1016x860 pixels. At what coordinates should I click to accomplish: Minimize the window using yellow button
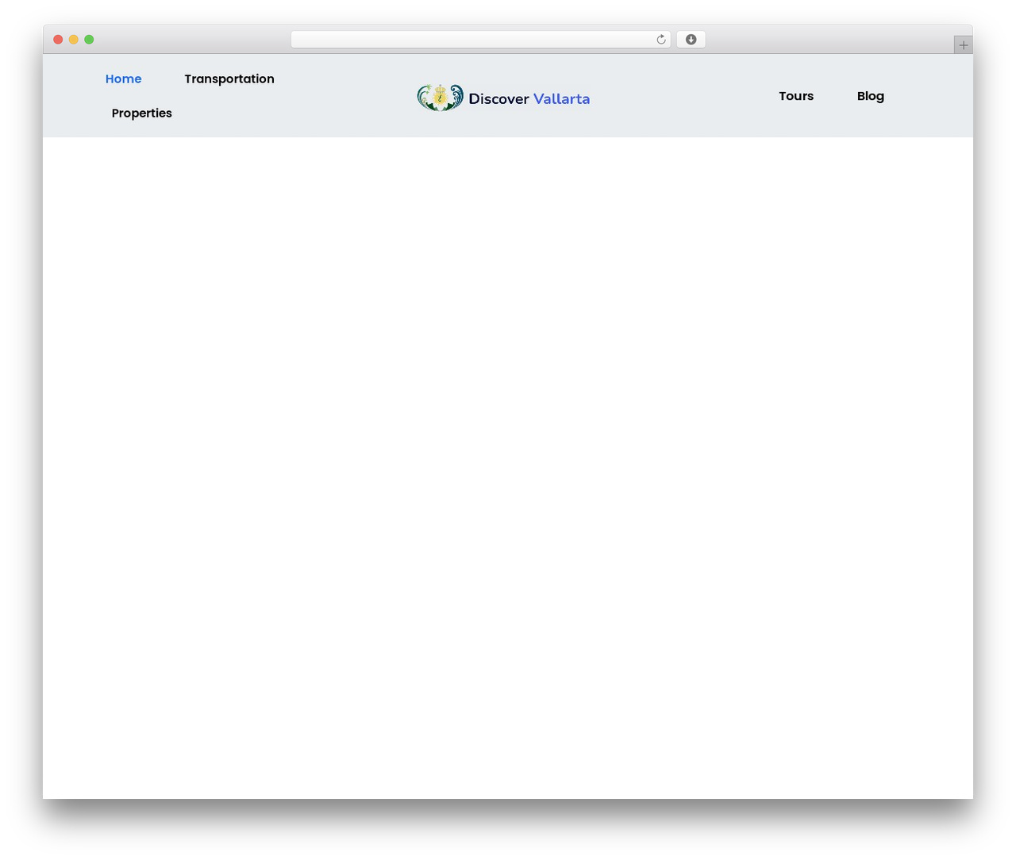(73, 40)
